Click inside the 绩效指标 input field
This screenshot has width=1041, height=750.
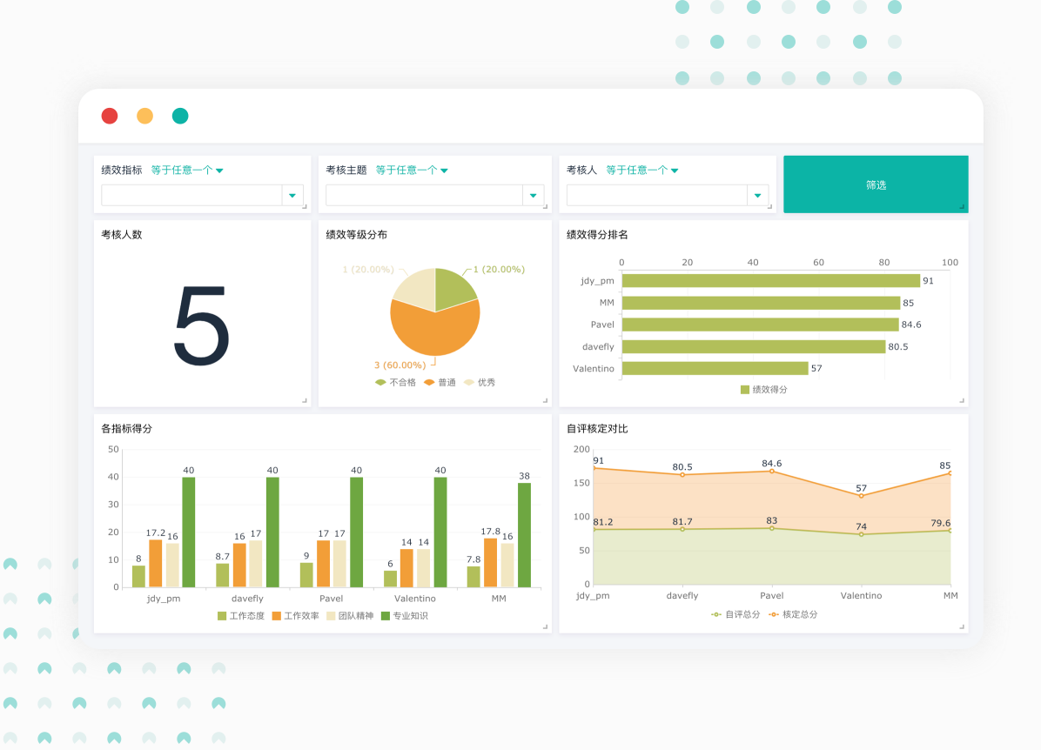tap(191, 196)
